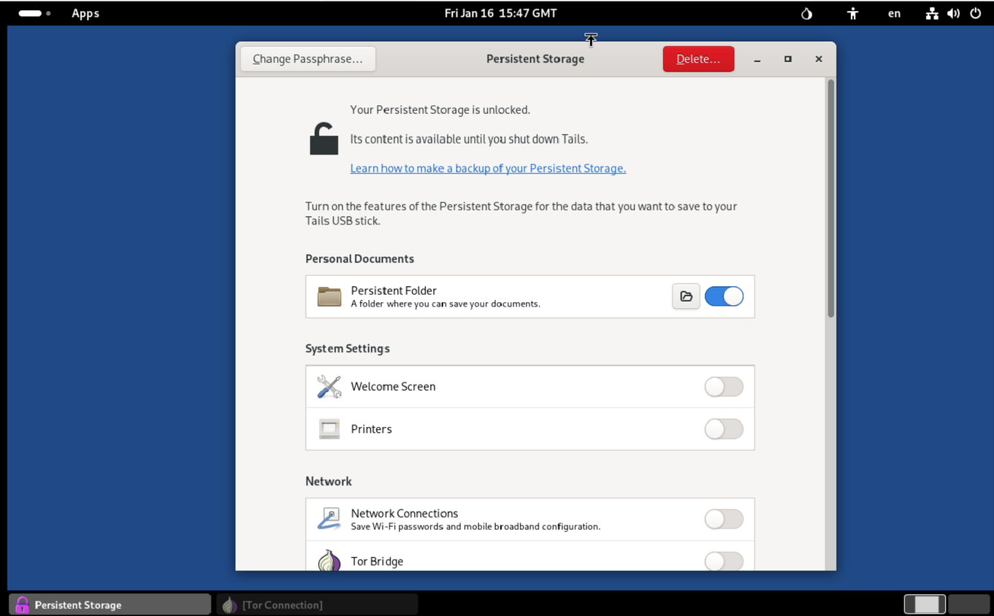Viewport: 994px width, 616px height.
Task: Open the Apps menu
Action: click(85, 13)
